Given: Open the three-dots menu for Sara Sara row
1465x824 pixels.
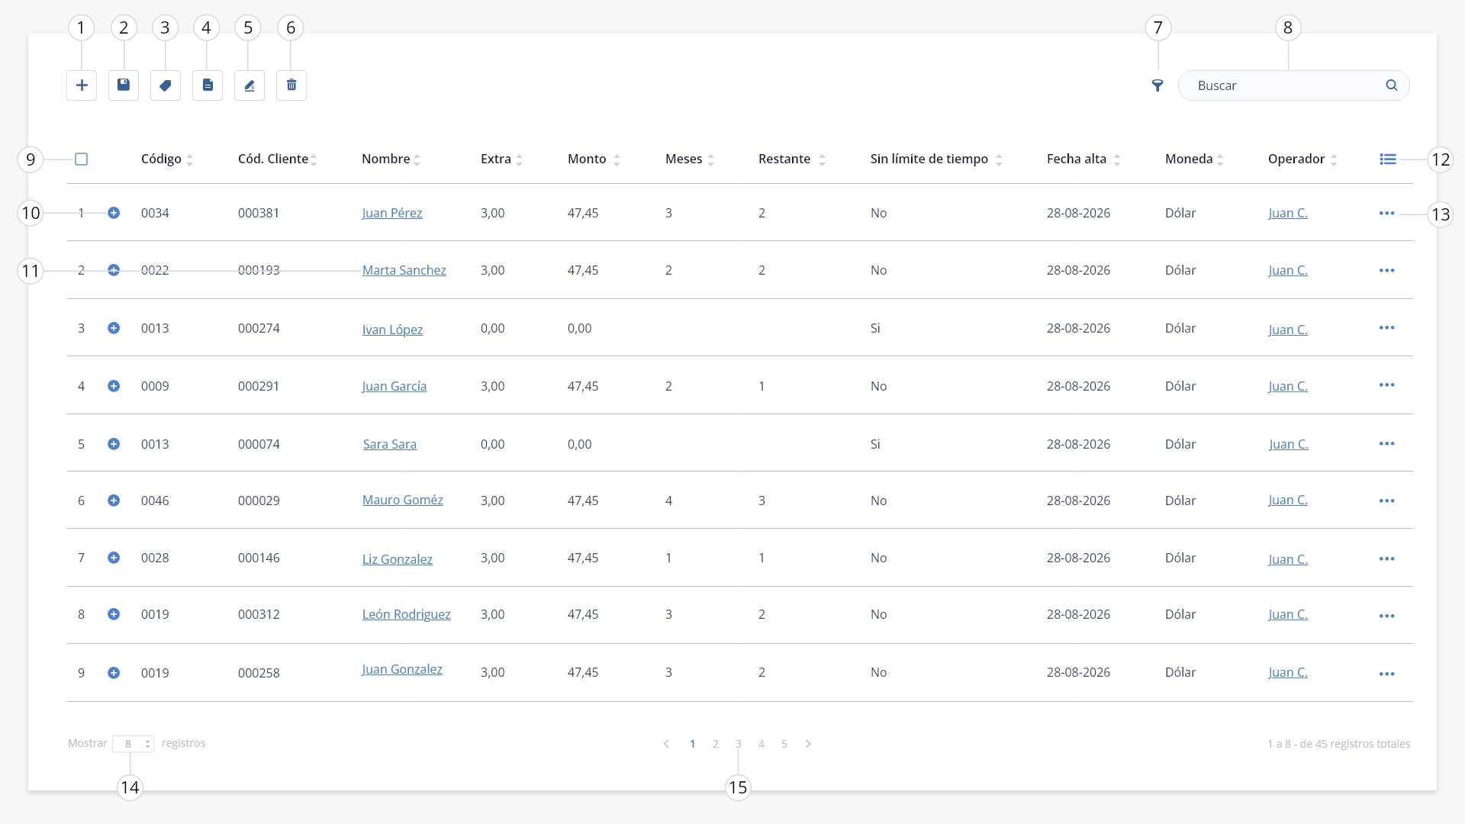Looking at the screenshot, I should [1387, 443].
